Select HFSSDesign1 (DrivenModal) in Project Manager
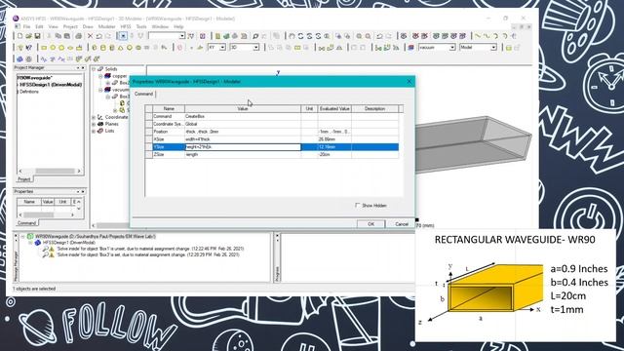624x351 pixels. (51, 85)
